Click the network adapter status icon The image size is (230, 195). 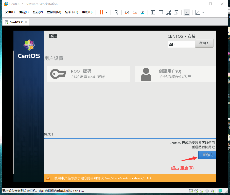point(202,191)
